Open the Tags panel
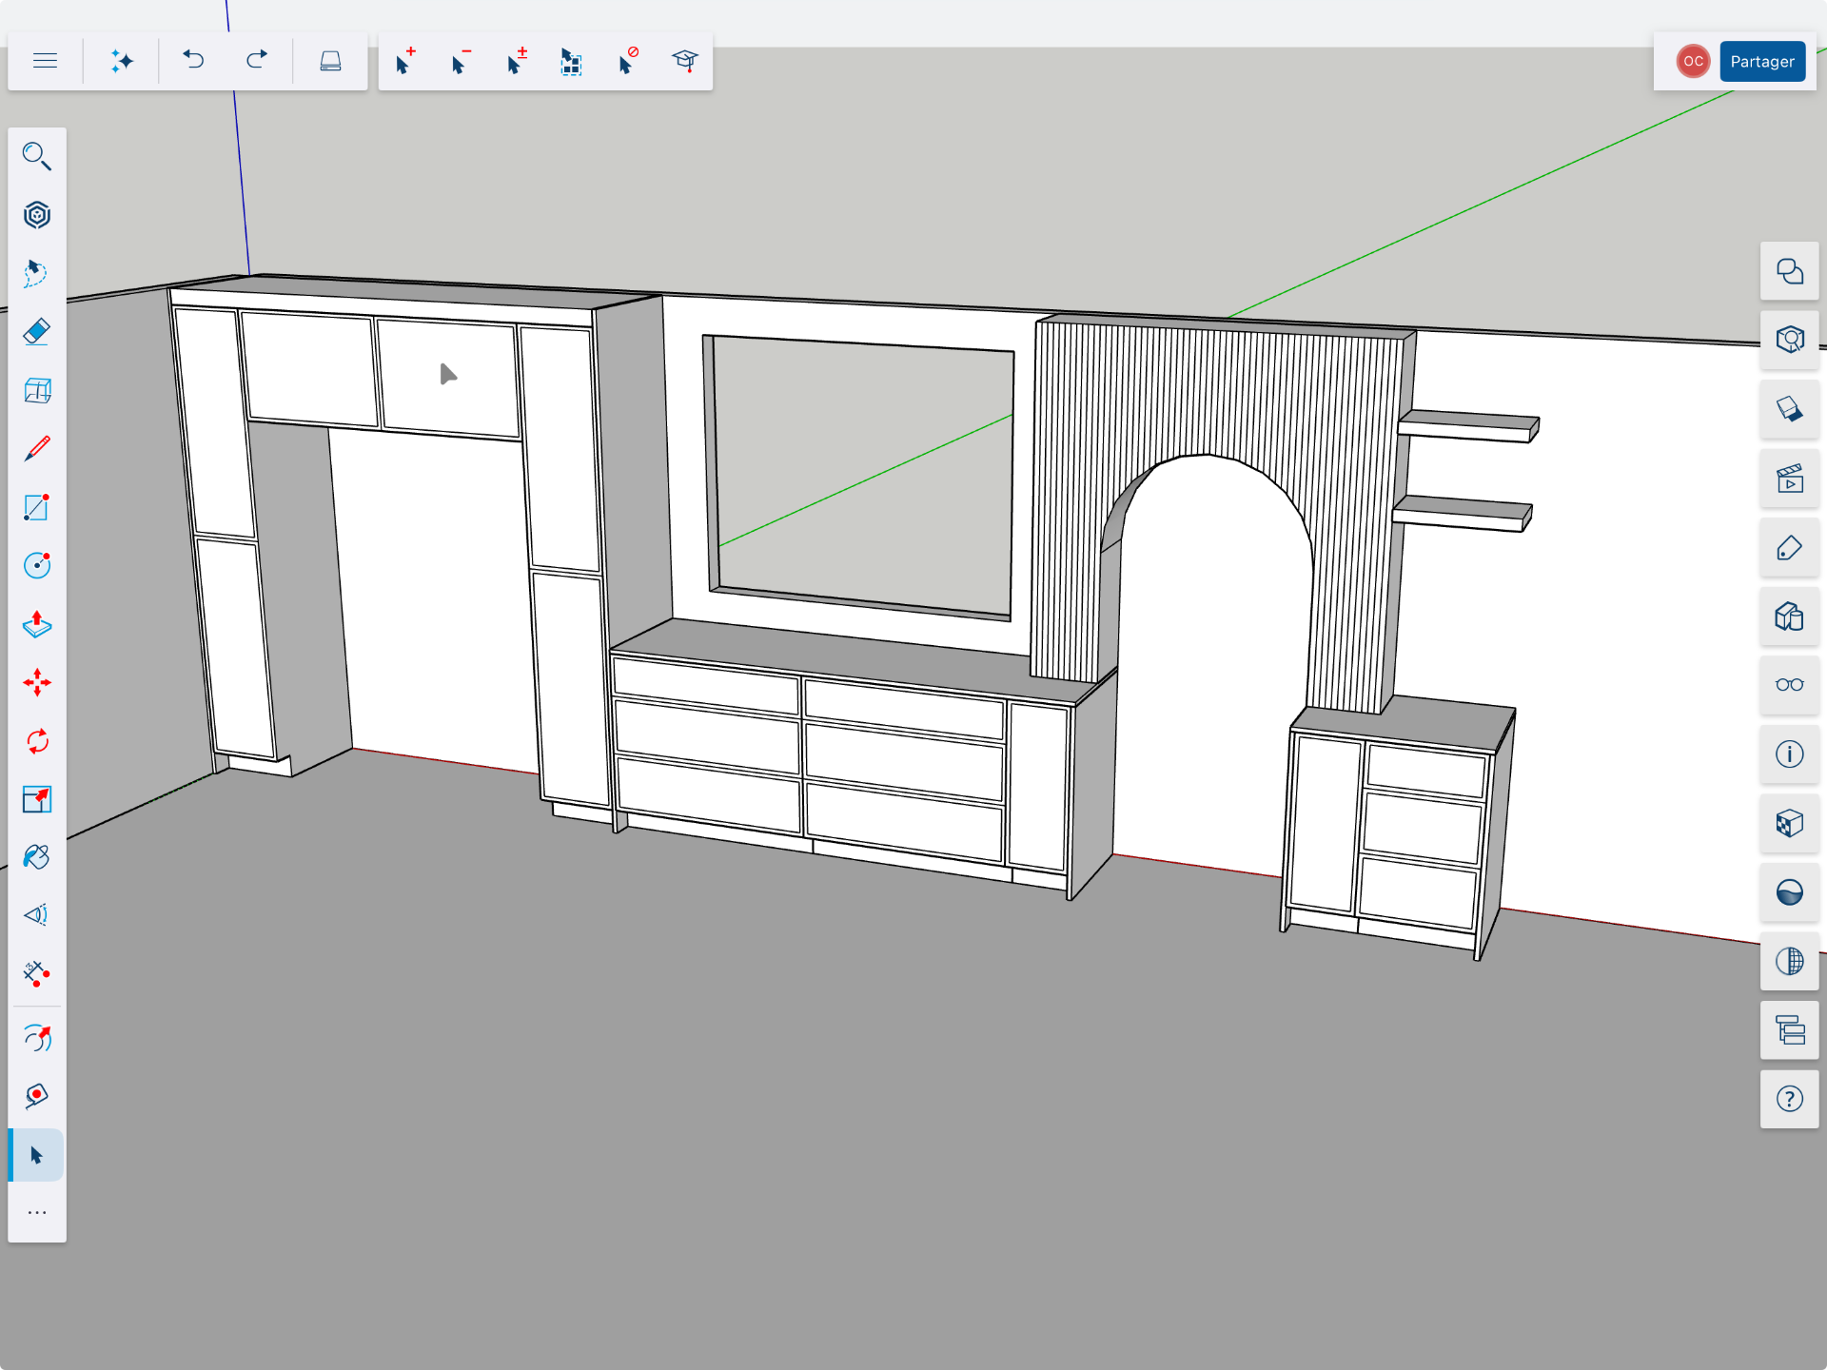 coord(1789,548)
